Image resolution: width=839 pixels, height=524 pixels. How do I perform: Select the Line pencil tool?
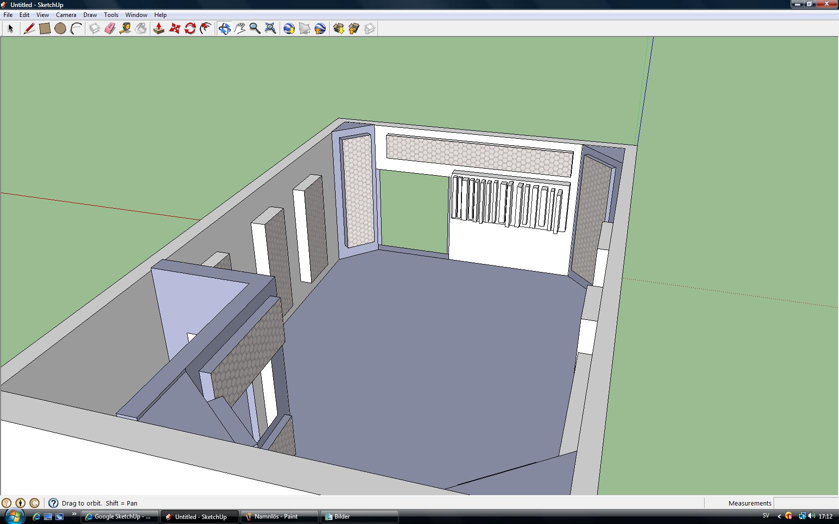29,28
